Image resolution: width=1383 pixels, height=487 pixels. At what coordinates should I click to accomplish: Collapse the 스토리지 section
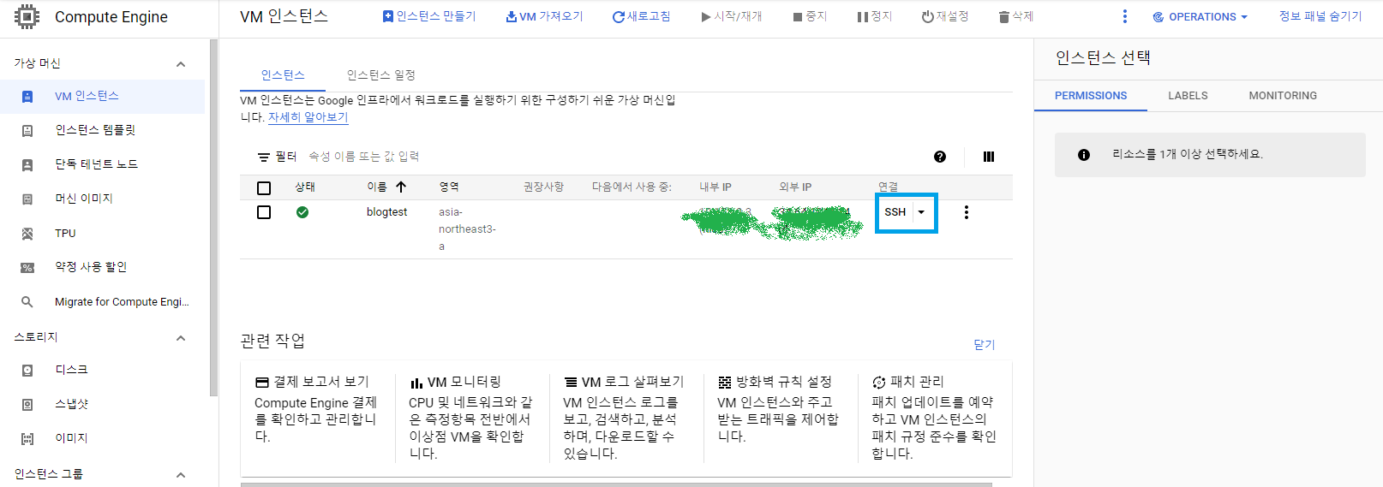[x=181, y=338]
